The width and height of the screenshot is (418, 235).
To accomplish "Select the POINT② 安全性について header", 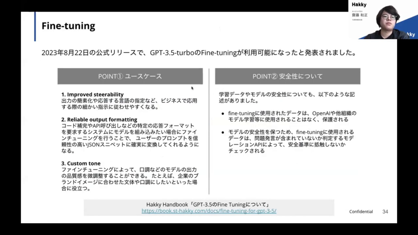I will (x=287, y=76).
